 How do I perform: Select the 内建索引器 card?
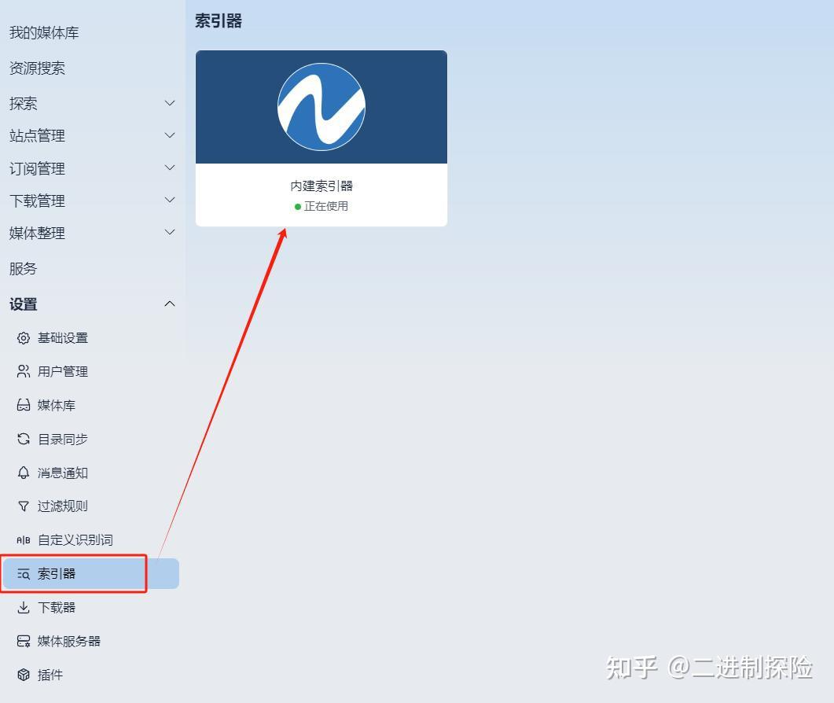pyautogui.click(x=321, y=138)
